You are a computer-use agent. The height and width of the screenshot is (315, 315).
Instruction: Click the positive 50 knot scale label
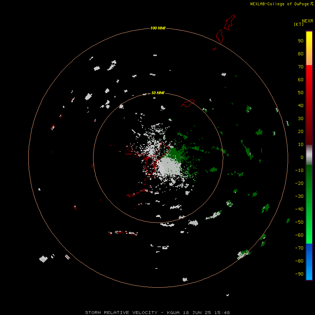click(x=301, y=93)
